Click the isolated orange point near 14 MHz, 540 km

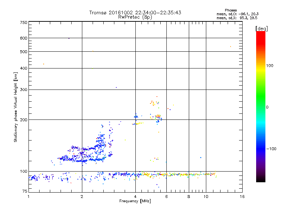point(230,47)
